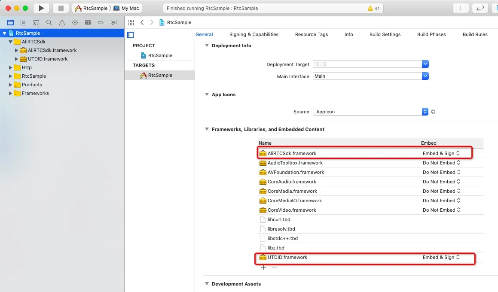This screenshot has width=498, height=292.
Task: Toggle the project and targets list sidebar
Action: pos(131,35)
